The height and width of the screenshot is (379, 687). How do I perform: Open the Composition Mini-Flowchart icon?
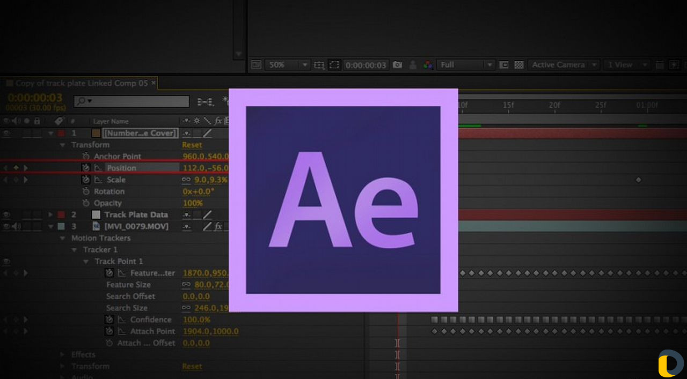point(205,101)
